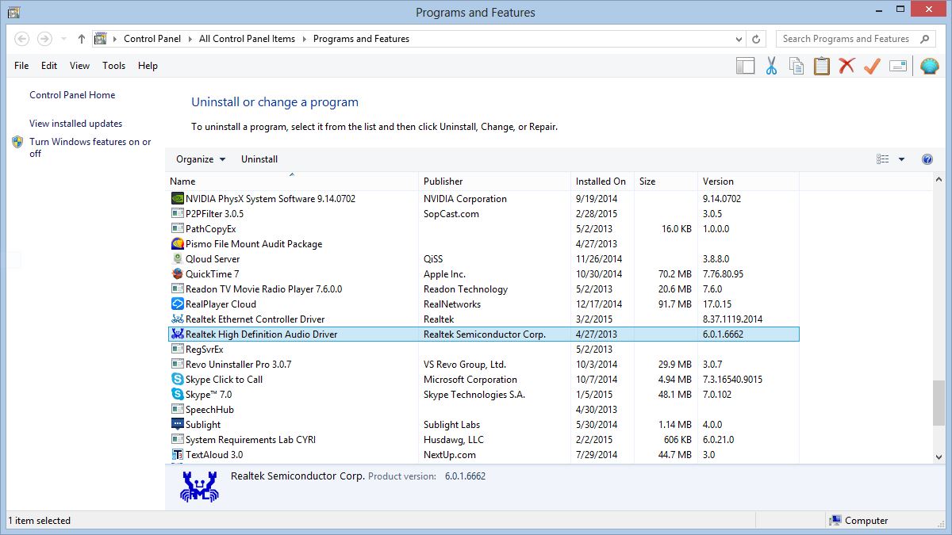952x535 pixels.
Task: Open the View menu
Action: 79,66
